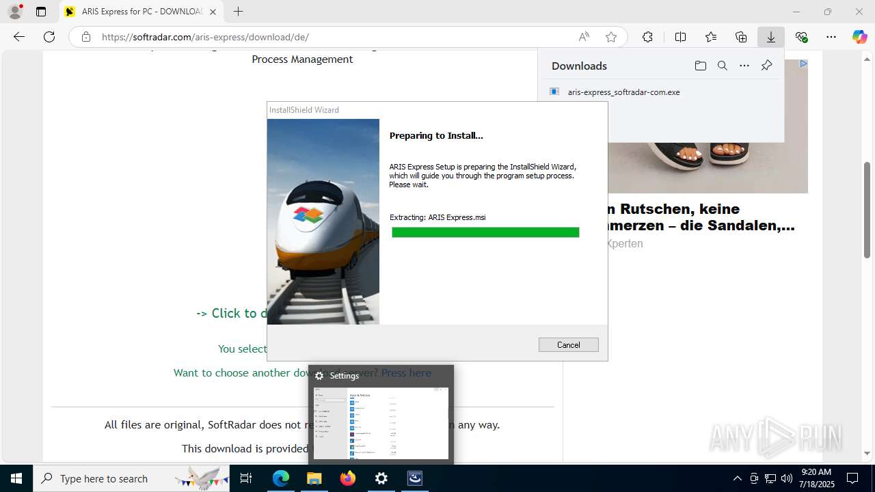Open Read Aloud icon in address bar
Image resolution: width=875 pixels, height=492 pixels.
click(x=584, y=37)
